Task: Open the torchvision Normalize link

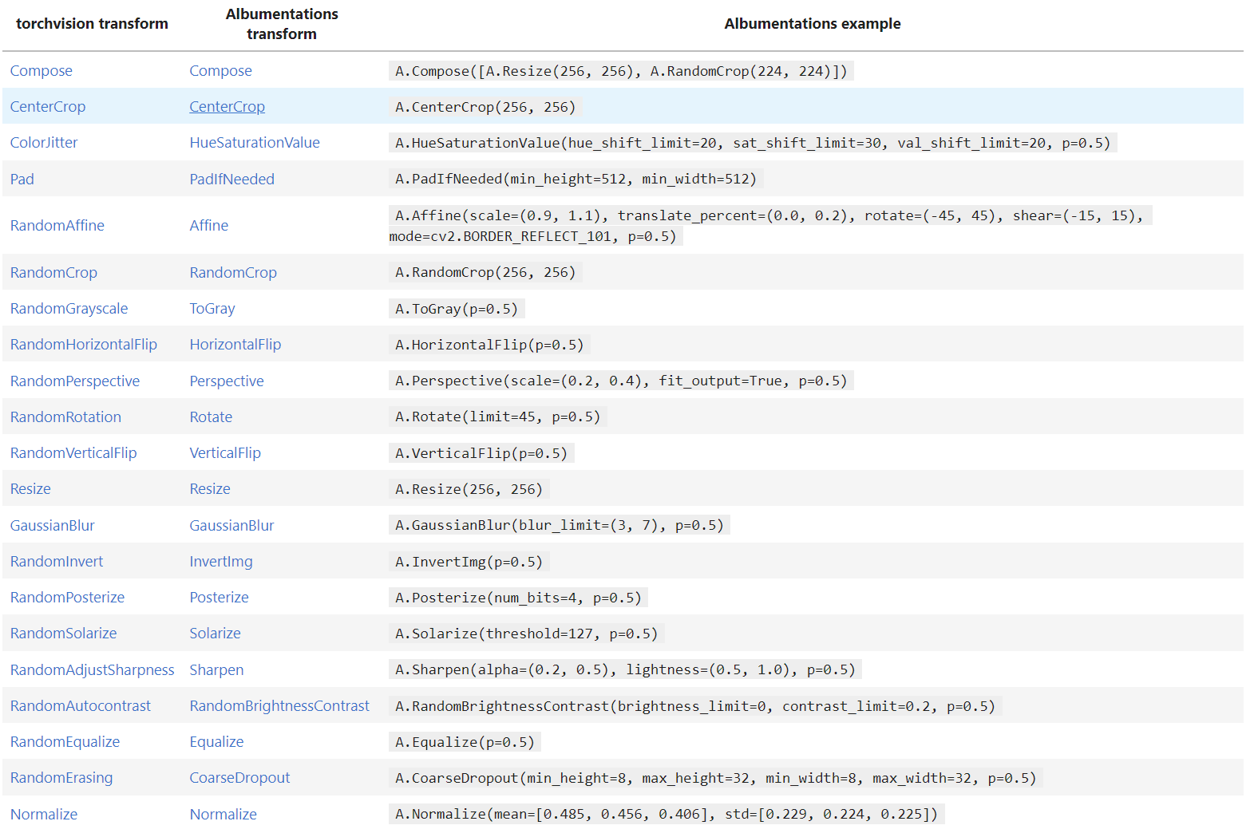Action: [44, 815]
